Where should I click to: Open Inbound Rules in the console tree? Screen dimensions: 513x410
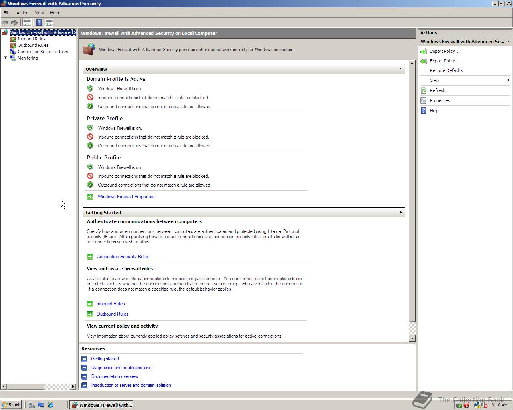(x=31, y=39)
